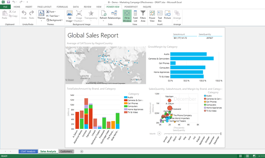265x158 pixels.
Task: Switch to the POWERPIVOT tab
Action: pos(131,7)
